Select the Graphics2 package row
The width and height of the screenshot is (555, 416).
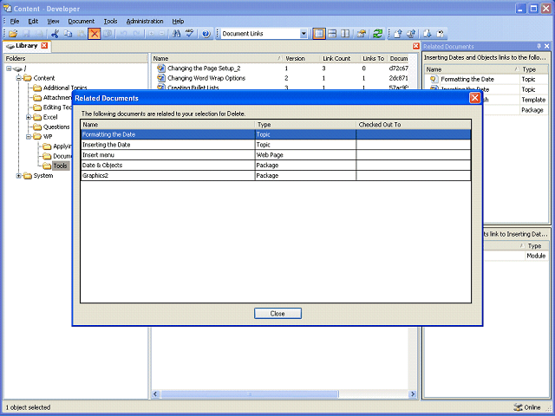[276, 175]
